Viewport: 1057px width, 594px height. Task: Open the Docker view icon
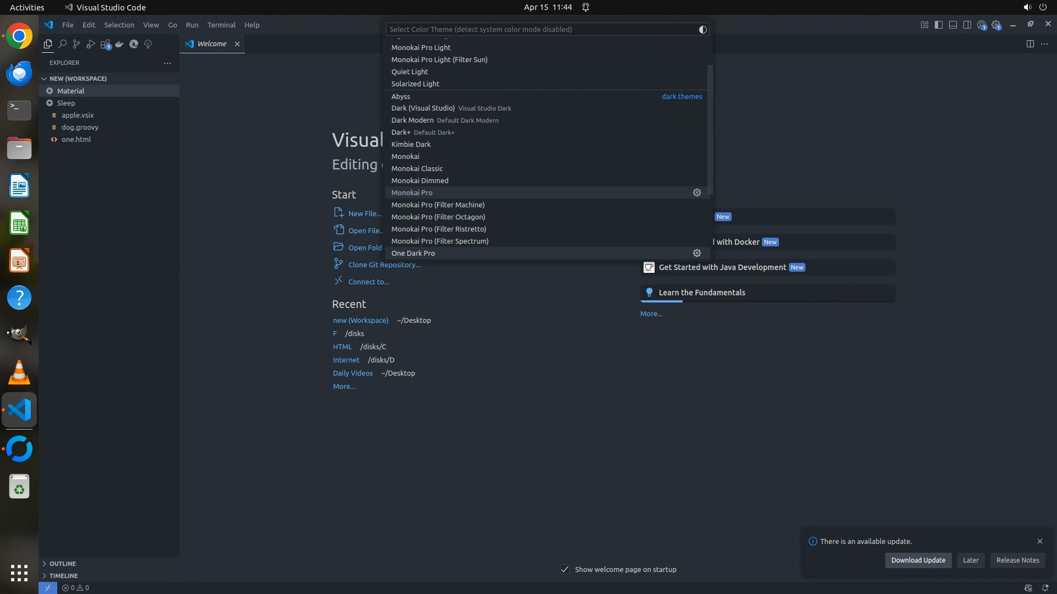click(x=119, y=44)
